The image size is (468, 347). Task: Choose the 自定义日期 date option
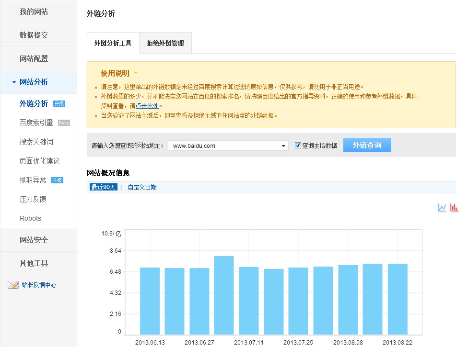(x=142, y=187)
